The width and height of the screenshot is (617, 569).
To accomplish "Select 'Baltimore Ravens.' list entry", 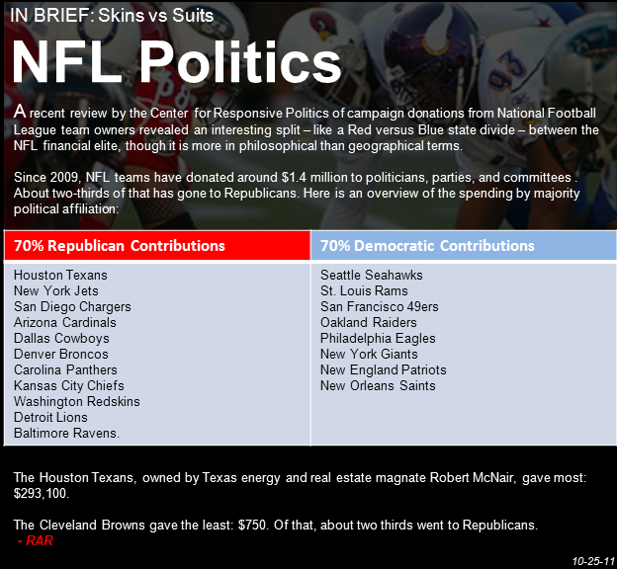I will (66, 433).
